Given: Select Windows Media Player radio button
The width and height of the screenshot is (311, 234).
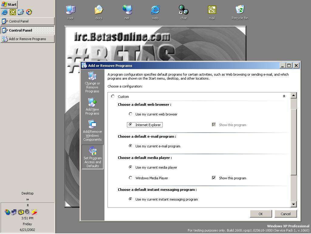Looking at the screenshot, I should coord(130,178).
